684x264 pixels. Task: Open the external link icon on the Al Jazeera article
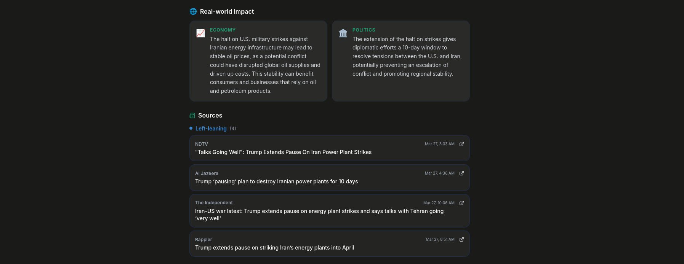[x=461, y=173]
